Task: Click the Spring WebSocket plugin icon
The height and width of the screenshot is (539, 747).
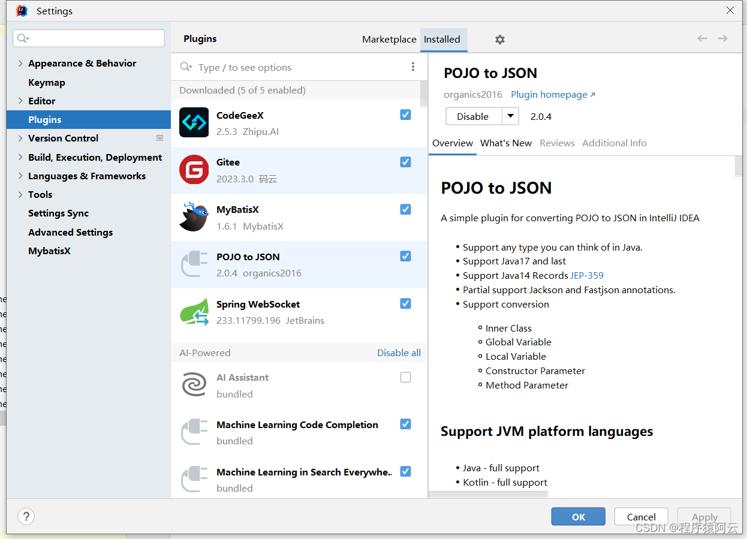Action: click(x=194, y=312)
